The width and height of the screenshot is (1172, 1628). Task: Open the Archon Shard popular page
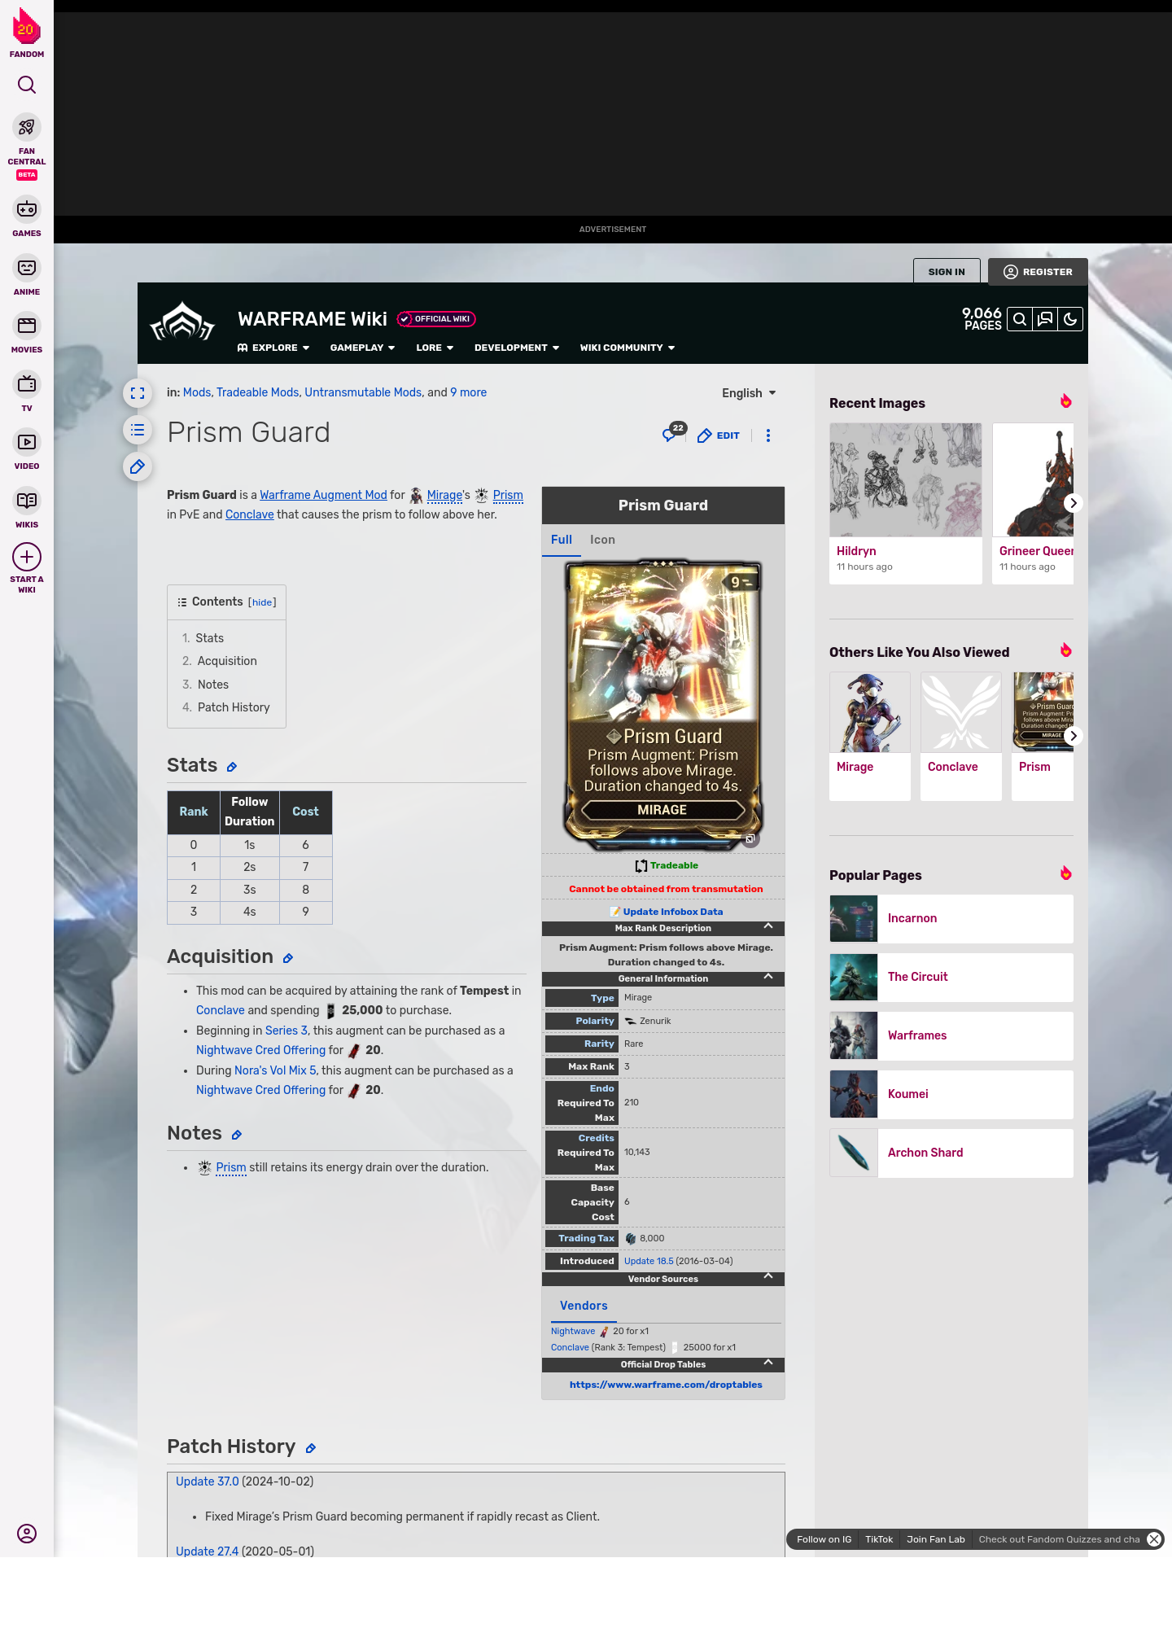(x=951, y=1153)
